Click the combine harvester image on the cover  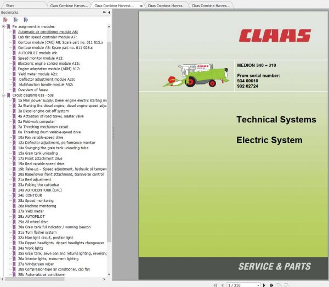(x=196, y=75)
